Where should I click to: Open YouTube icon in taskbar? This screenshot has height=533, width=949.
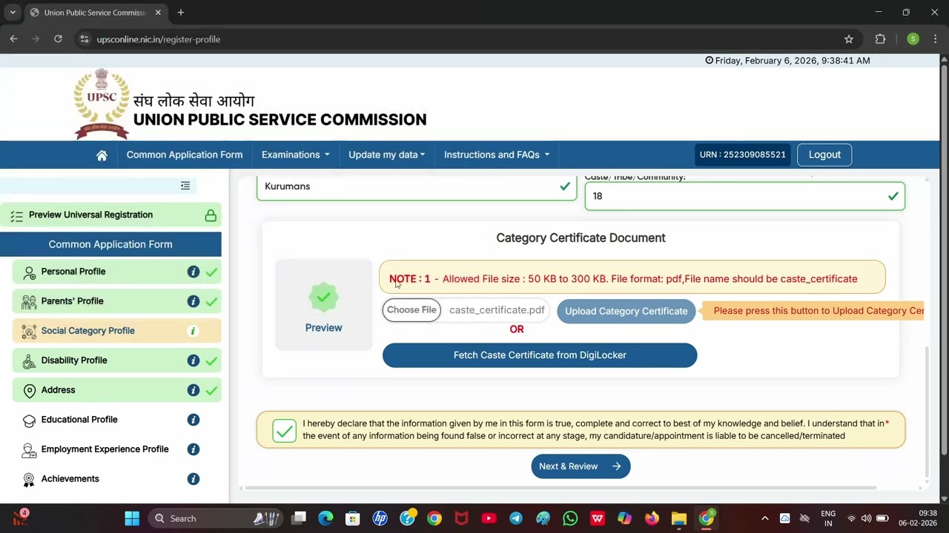tap(489, 518)
